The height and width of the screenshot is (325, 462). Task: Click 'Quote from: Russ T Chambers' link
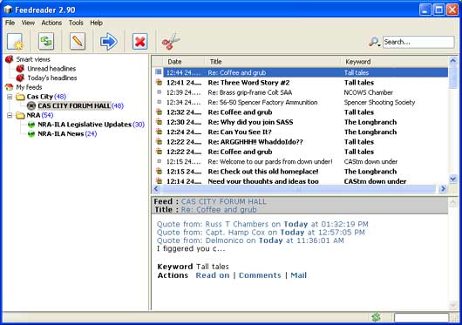262,224
